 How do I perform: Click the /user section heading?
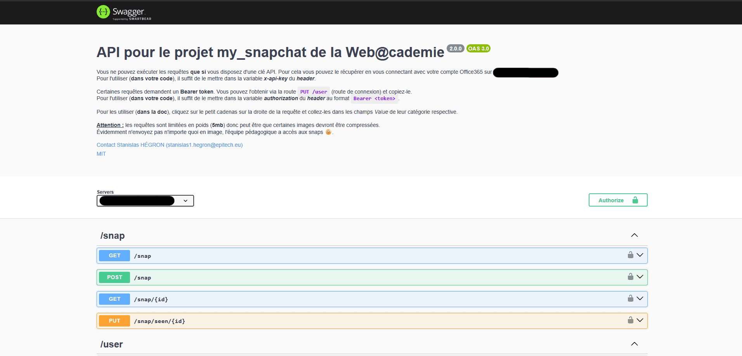tap(112, 344)
